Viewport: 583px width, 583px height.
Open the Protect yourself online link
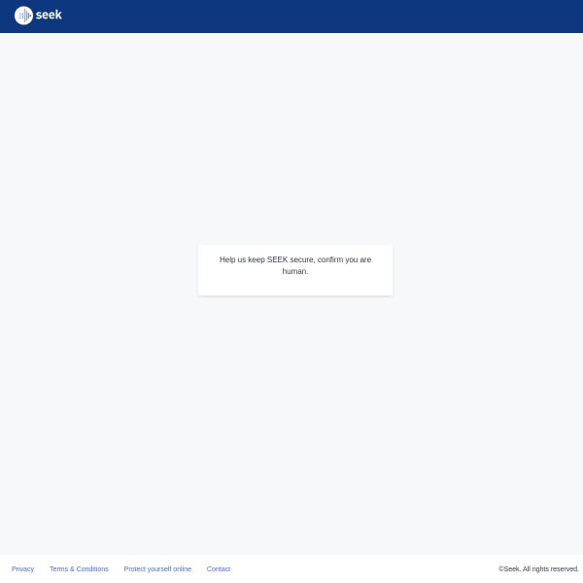coord(157,568)
